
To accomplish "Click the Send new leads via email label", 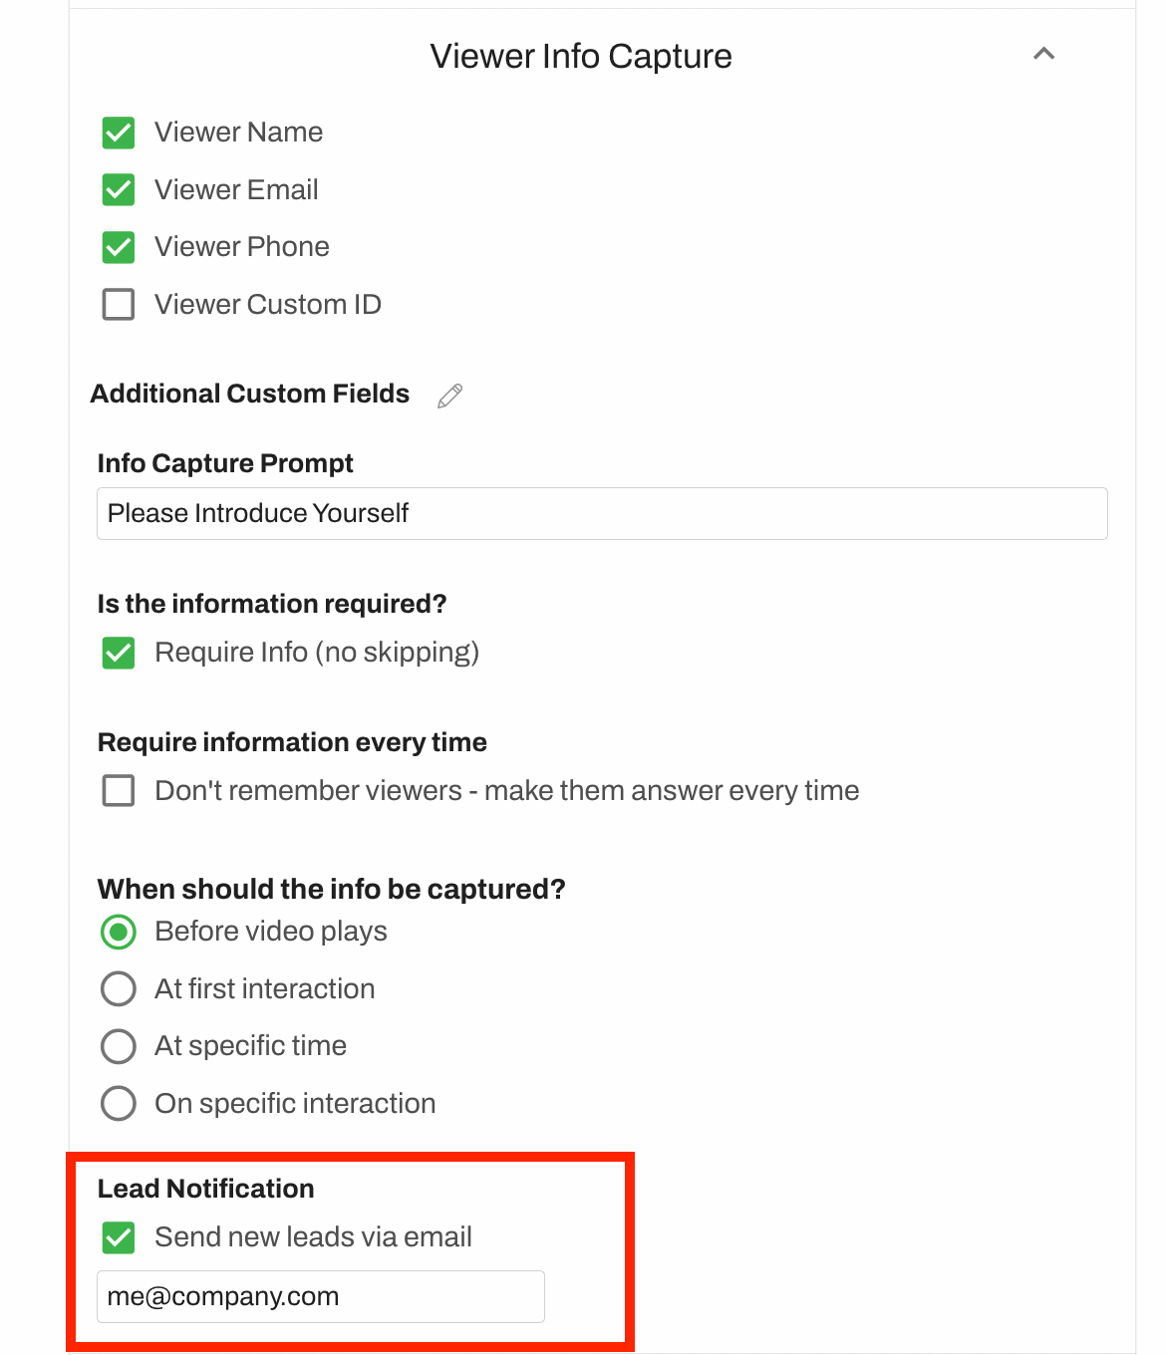I will coord(313,1237).
